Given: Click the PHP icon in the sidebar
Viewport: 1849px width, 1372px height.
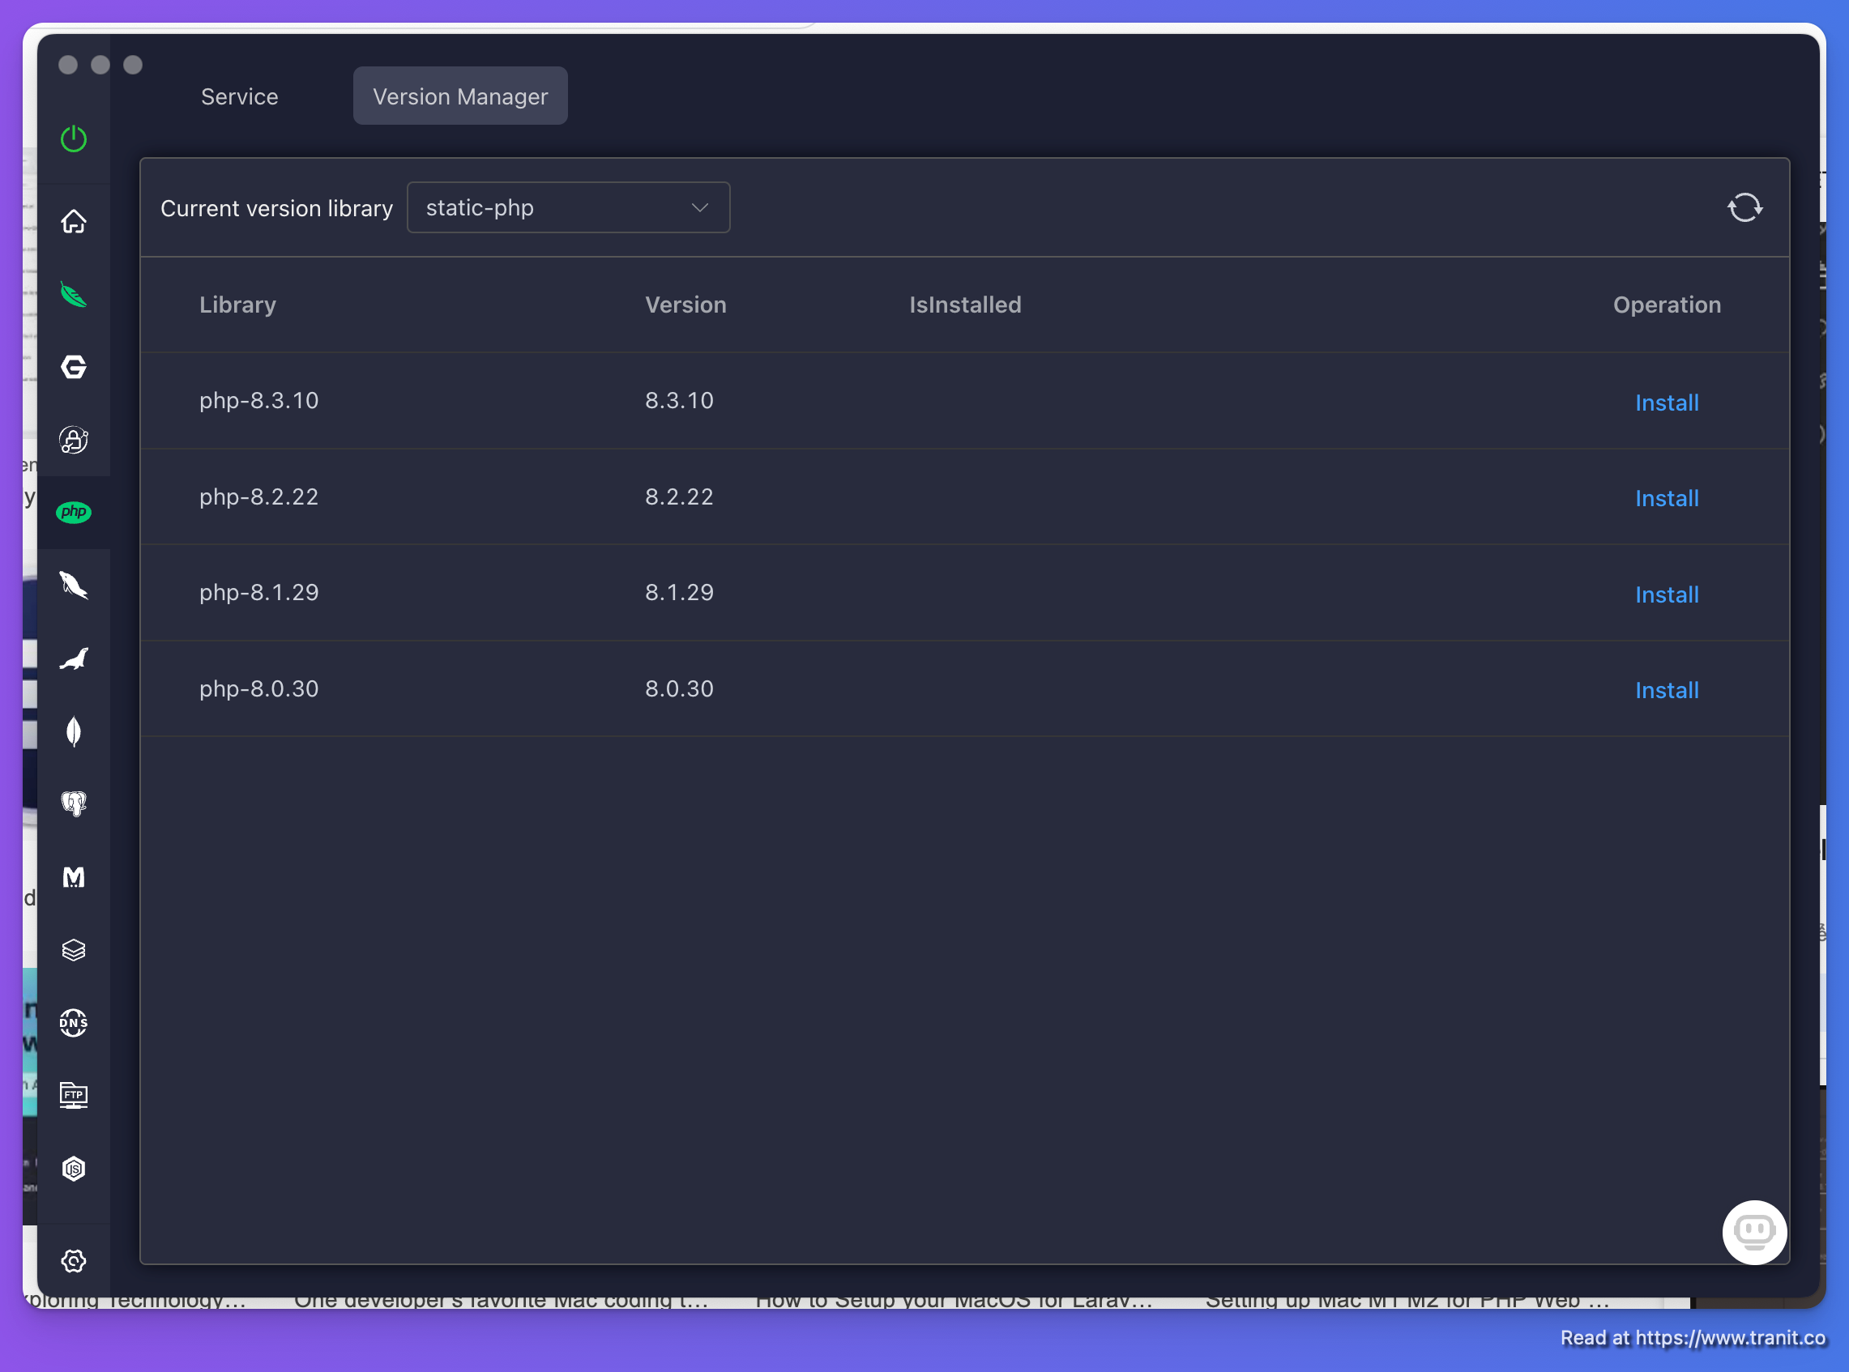Looking at the screenshot, I should pyautogui.click(x=75, y=512).
